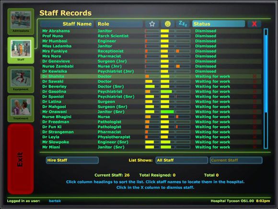Click the Hire Staff button
Screen dimensions: 278x209
pos(72,160)
